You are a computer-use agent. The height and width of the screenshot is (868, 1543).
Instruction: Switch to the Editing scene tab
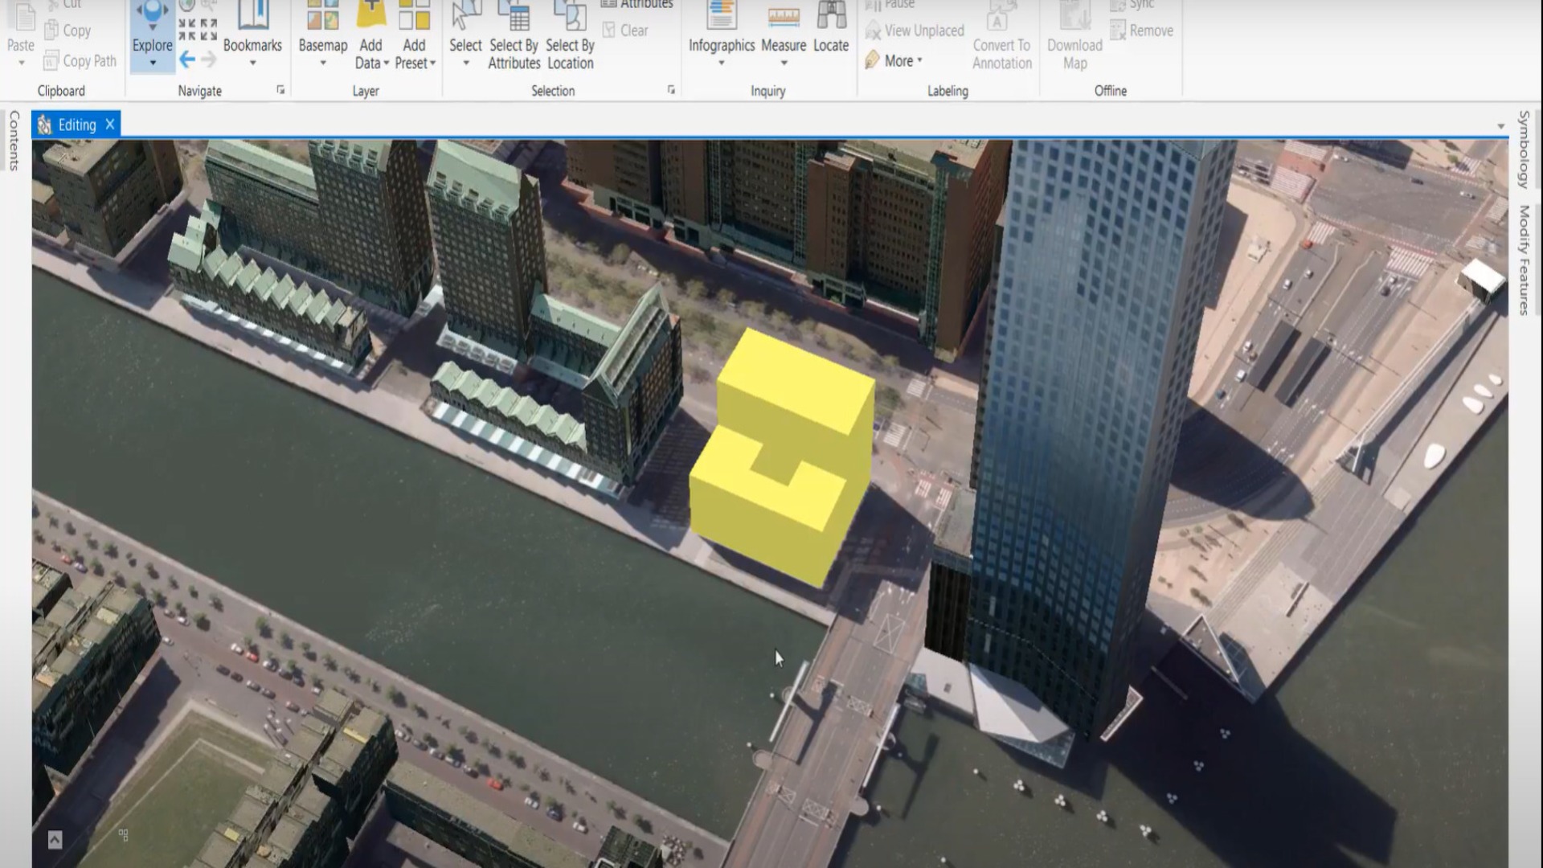[76, 125]
